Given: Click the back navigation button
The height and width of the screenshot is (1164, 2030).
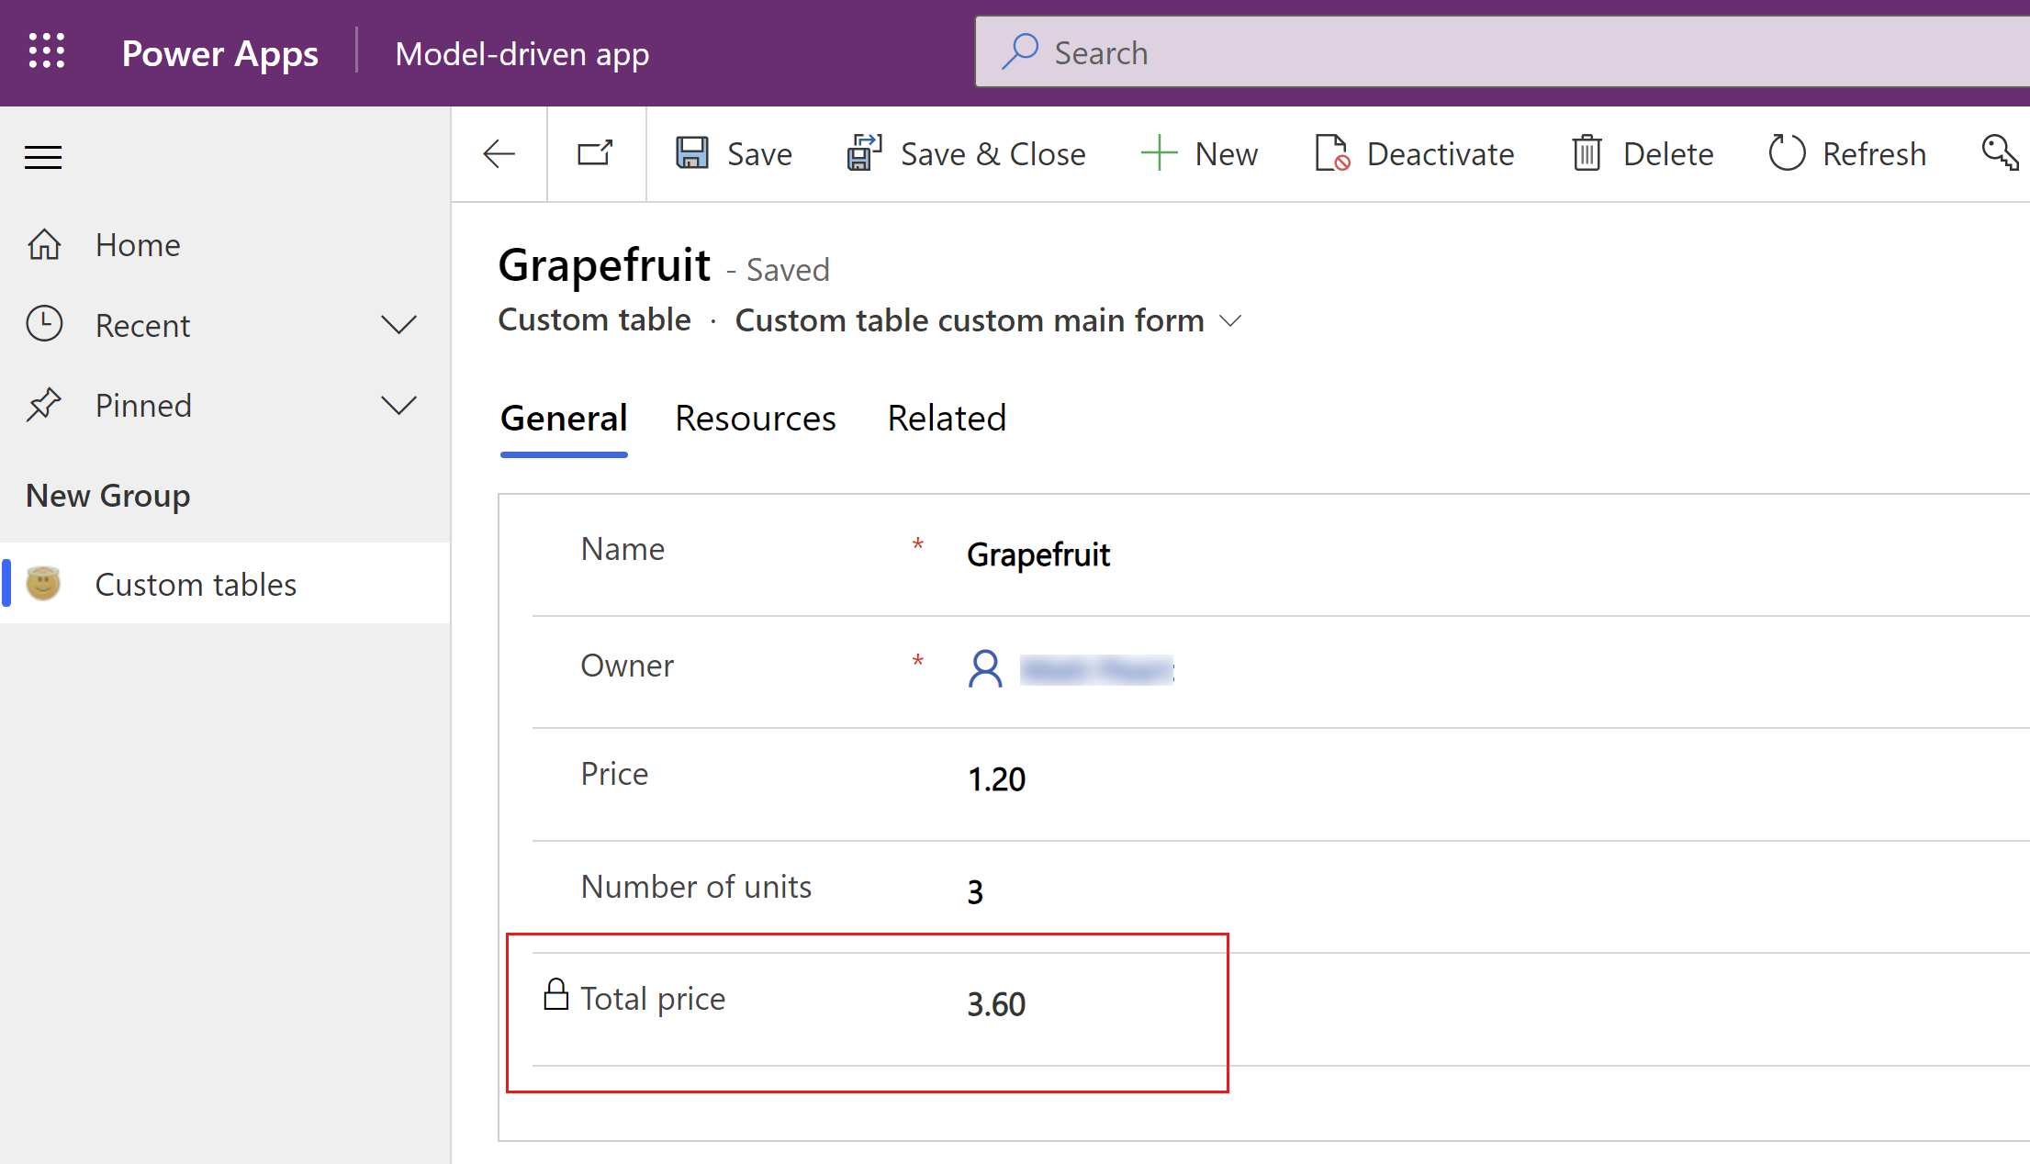Looking at the screenshot, I should 498,155.
